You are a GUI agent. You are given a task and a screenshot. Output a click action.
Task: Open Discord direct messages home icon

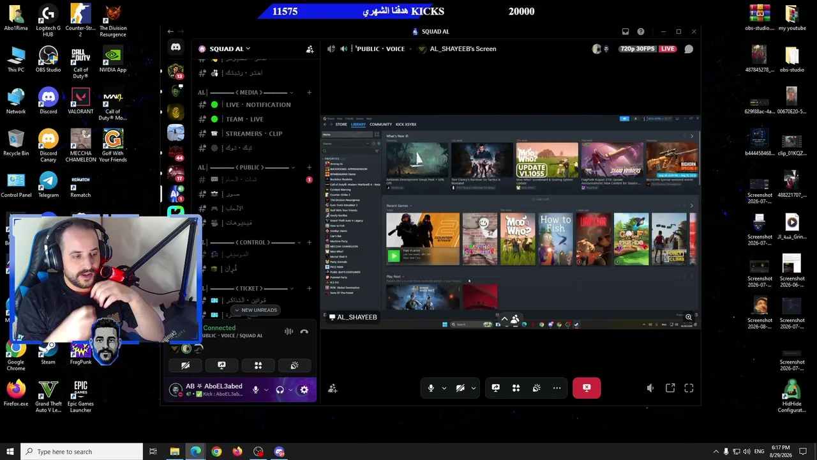[176, 47]
